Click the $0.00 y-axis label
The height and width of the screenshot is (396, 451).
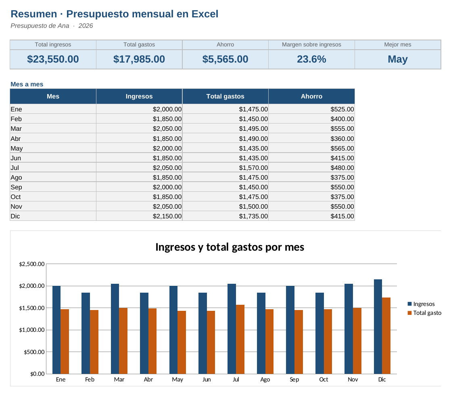click(x=38, y=374)
